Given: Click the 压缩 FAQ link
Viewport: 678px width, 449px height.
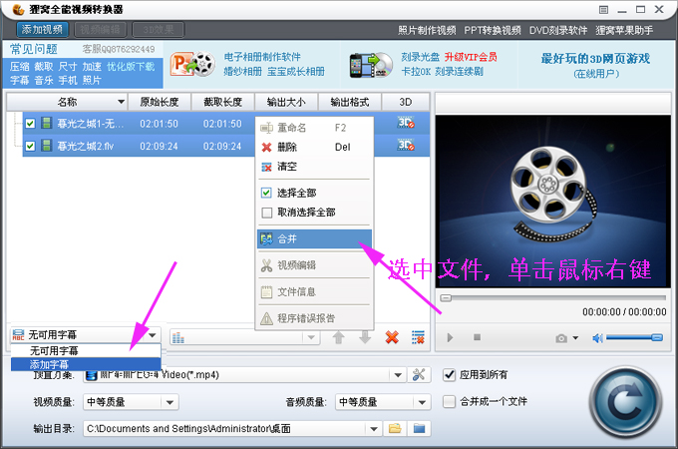Looking at the screenshot, I should pyautogui.click(x=20, y=66).
